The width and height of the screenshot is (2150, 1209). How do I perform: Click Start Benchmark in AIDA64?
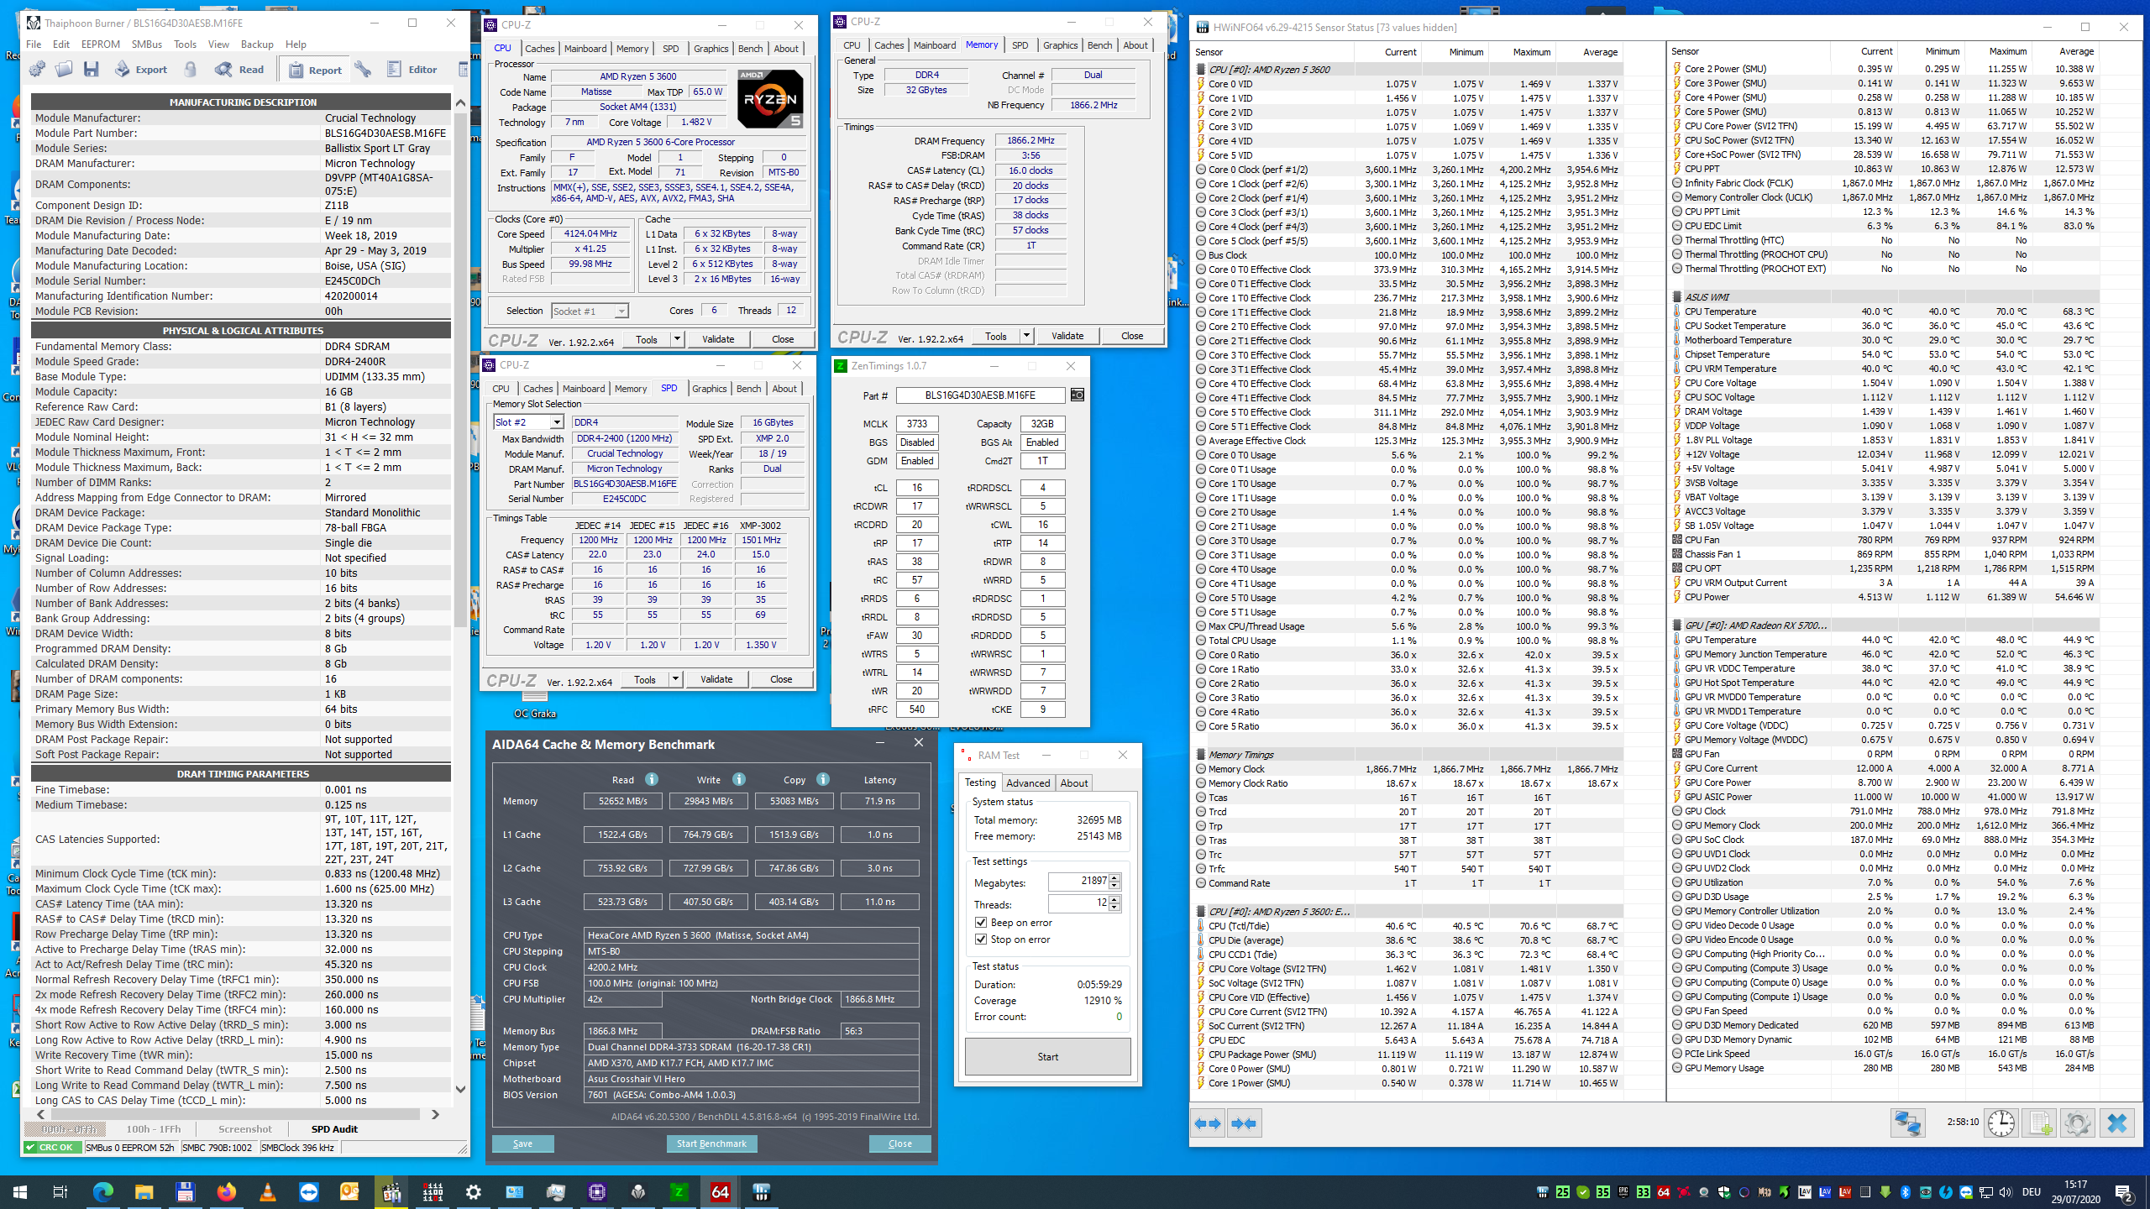point(711,1144)
